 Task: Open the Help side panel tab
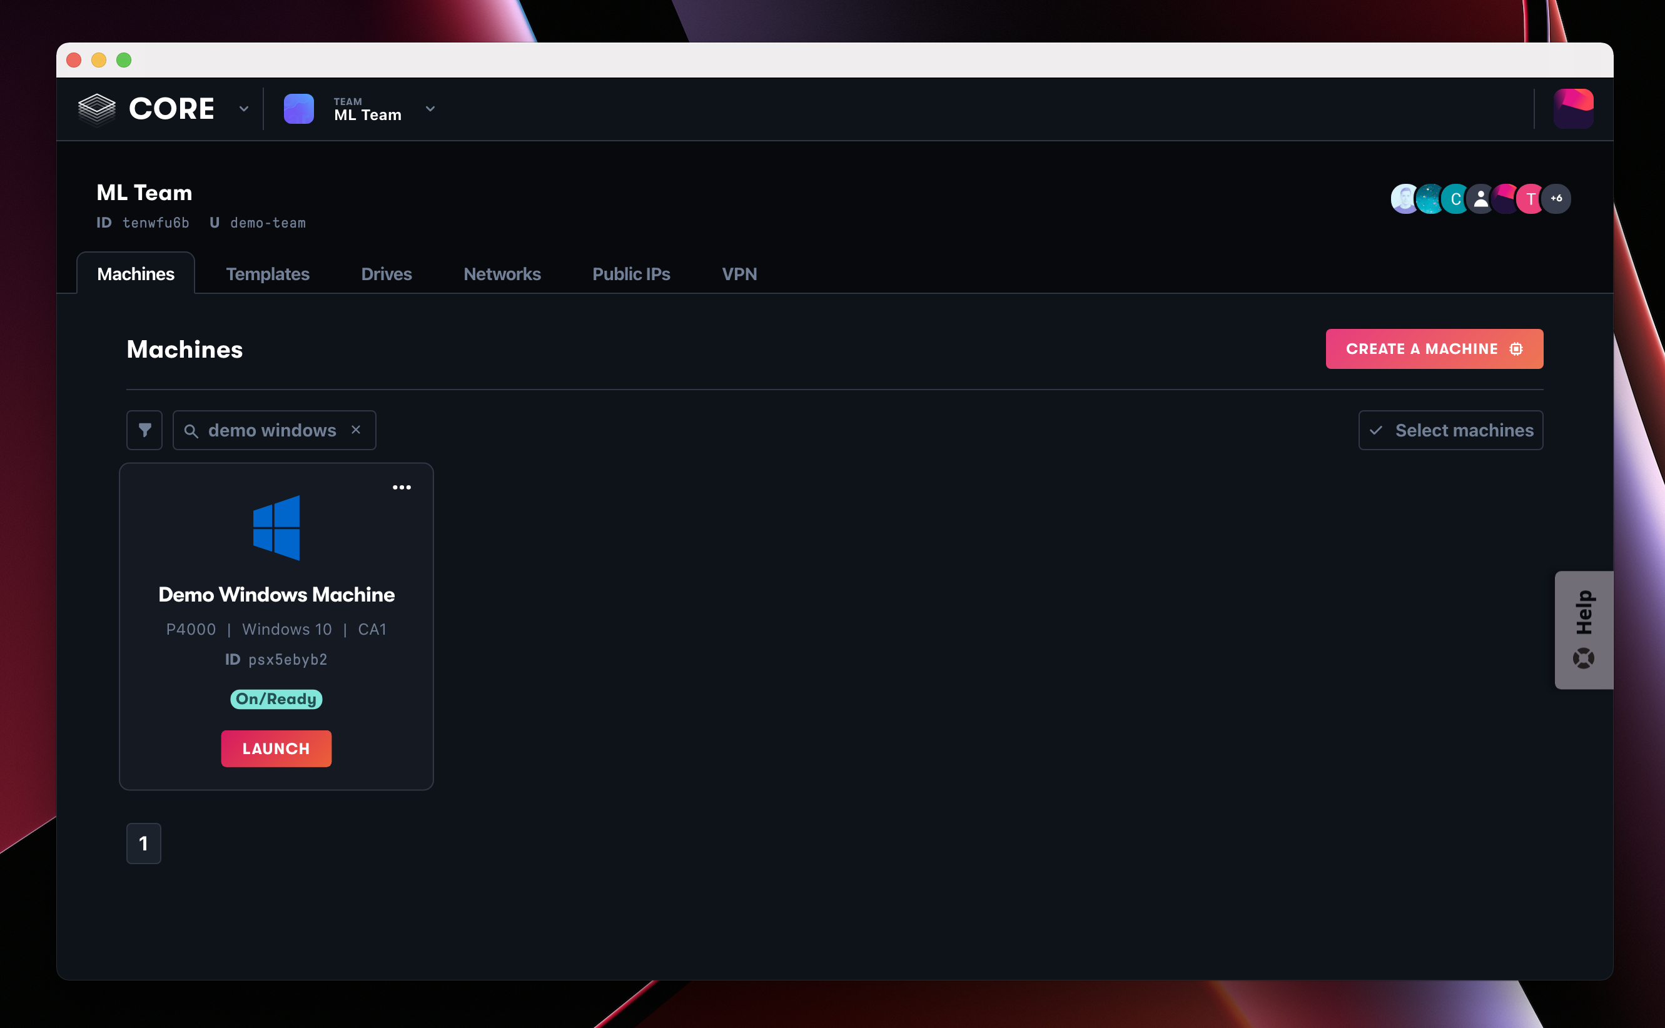(1584, 630)
